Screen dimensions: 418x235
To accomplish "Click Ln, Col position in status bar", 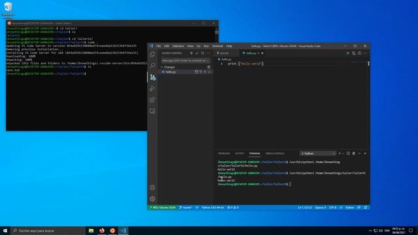I will coord(305,208).
